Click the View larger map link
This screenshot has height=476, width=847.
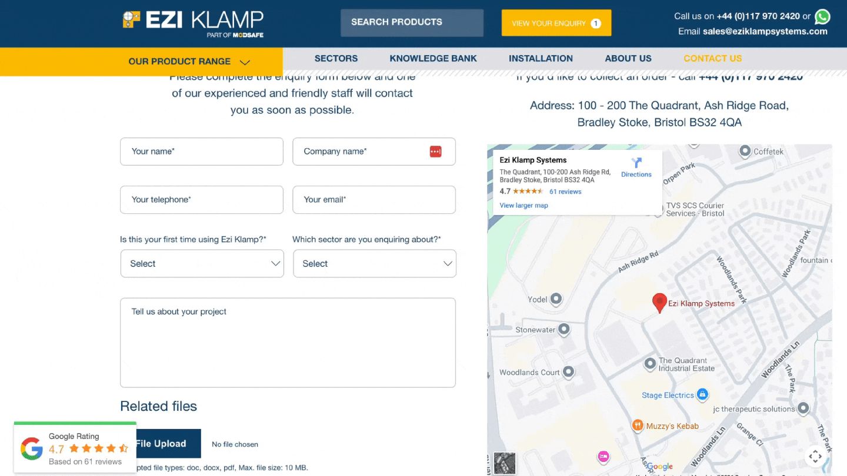tap(523, 205)
